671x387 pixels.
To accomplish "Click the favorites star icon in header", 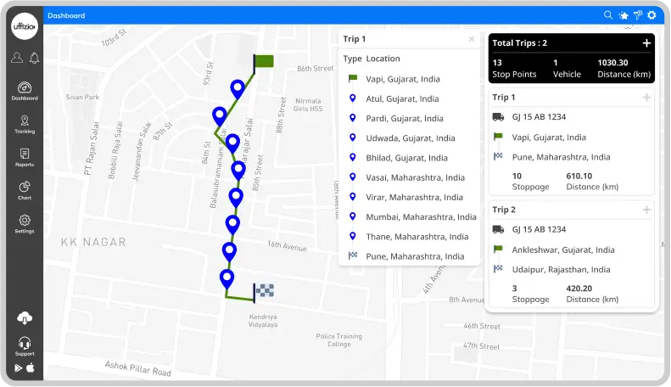I will (x=623, y=15).
